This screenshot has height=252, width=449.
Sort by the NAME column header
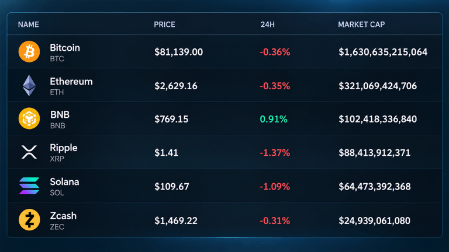(x=28, y=24)
